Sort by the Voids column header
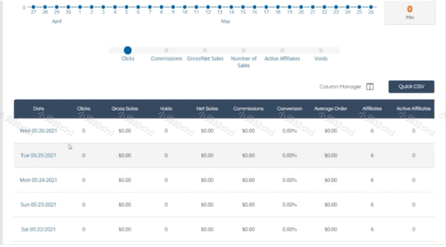The image size is (446, 247). (x=166, y=109)
